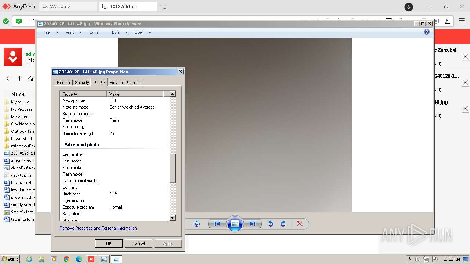Show hidden system tray icons
470x264 pixels.
click(409, 259)
